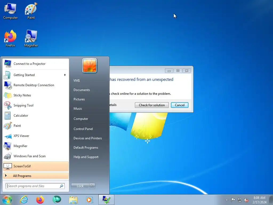The image size is (273, 205).
Task: Select the Magnifier desktop shortcut
Action: (x=31, y=39)
